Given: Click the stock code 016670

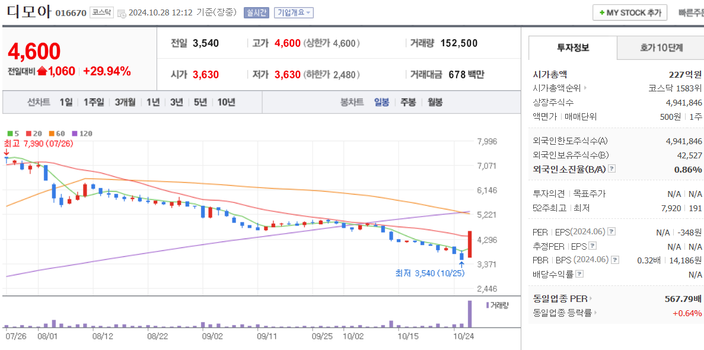Looking at the screenshot, I should click(x=71, y=14).
